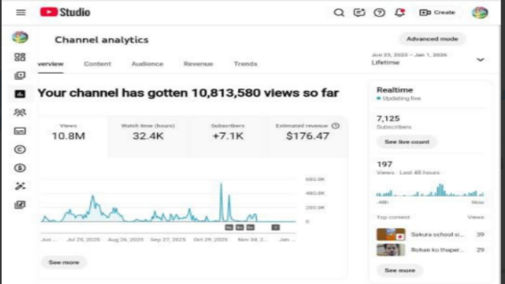Click estimated revenue info icon
This screenshot has width=505, height=284.
click(x=335, y=126)
